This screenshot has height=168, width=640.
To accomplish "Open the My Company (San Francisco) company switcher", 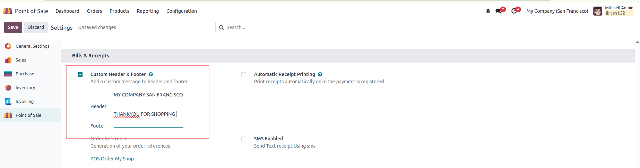I will pos(557,11).
